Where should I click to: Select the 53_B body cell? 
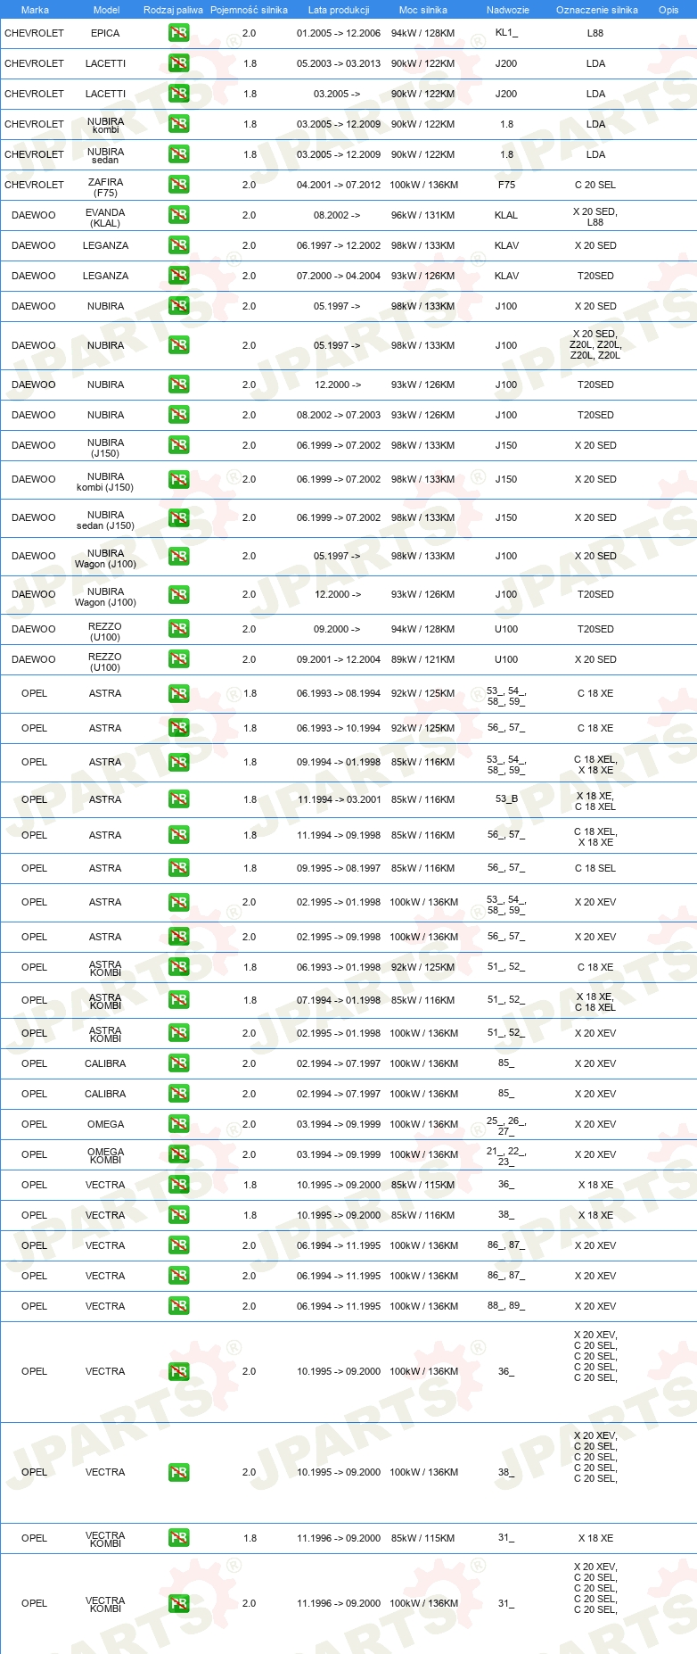click(x=506, y=799)
